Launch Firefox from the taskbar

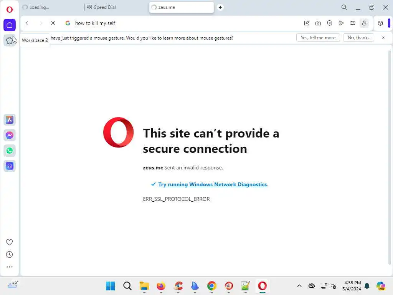coord(161,286)
